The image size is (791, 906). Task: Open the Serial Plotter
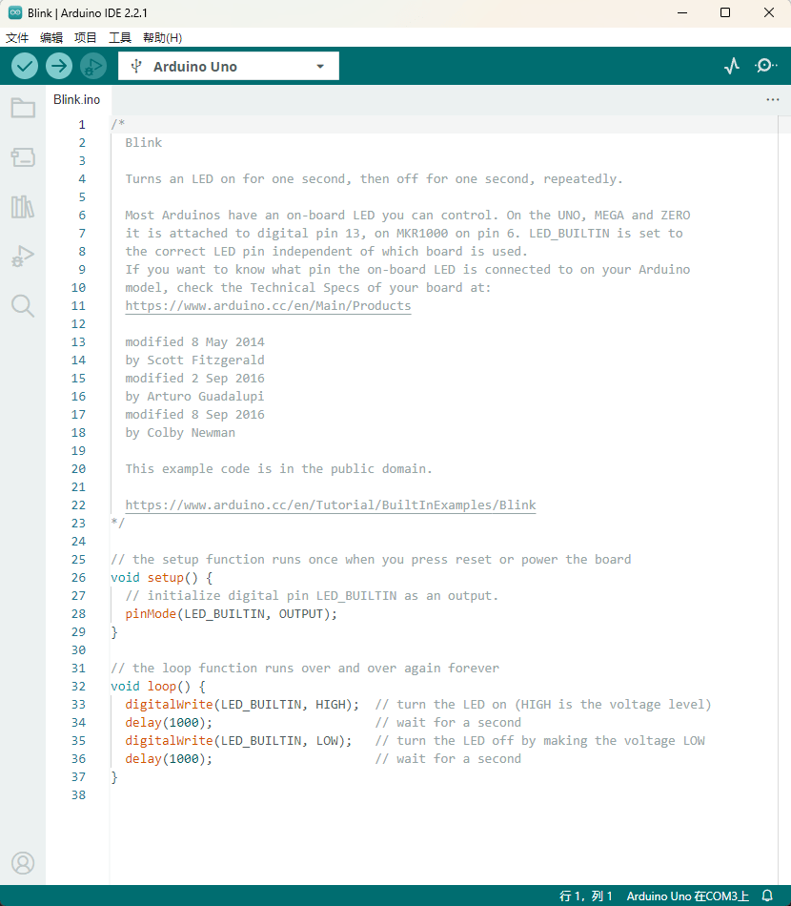(732, 66)
